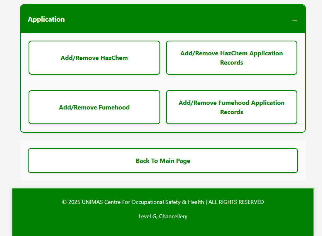The width and height of the screenshot is (322, 236).
Task: Click 'Level G, Chancellery' footer text
Action: (163, 216)
